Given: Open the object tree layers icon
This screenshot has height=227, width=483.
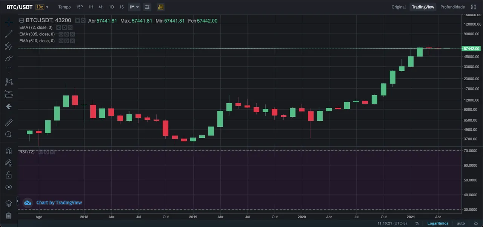Looking at the screenshot, I should point(9,204).
